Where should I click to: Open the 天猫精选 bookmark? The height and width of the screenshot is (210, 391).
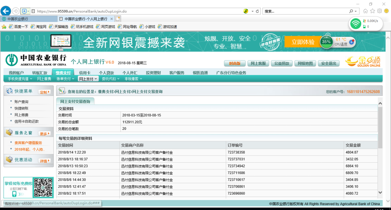(59, 27)
